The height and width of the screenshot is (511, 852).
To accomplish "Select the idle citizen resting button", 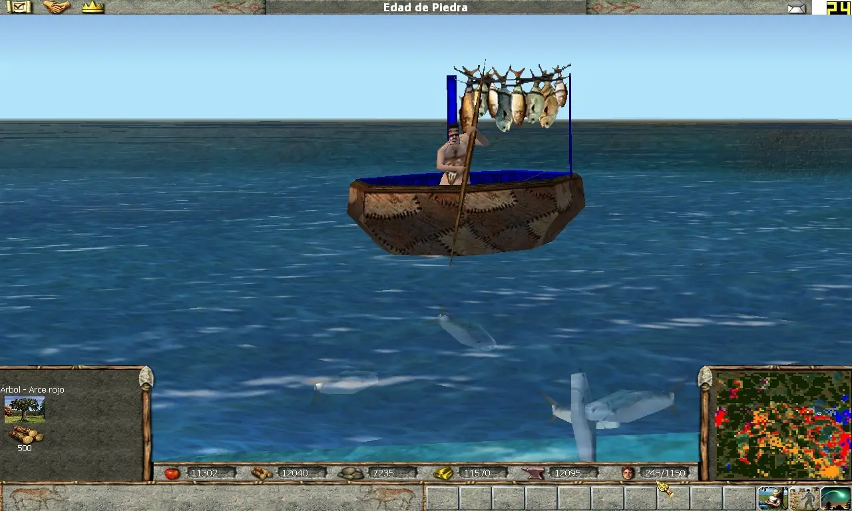I will coord(772,498).
